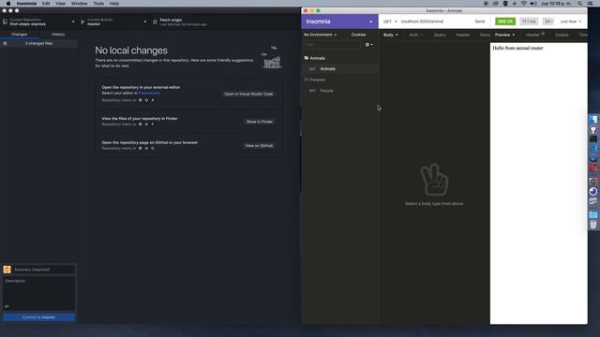Open the Window menu in the menu bar
Image resolution: width=600 pixels, height=337 pixels.
(x=79, y=4)
